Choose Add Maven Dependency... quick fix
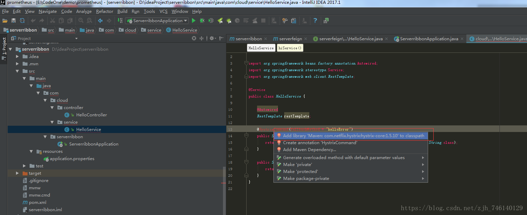 (309, 150)
